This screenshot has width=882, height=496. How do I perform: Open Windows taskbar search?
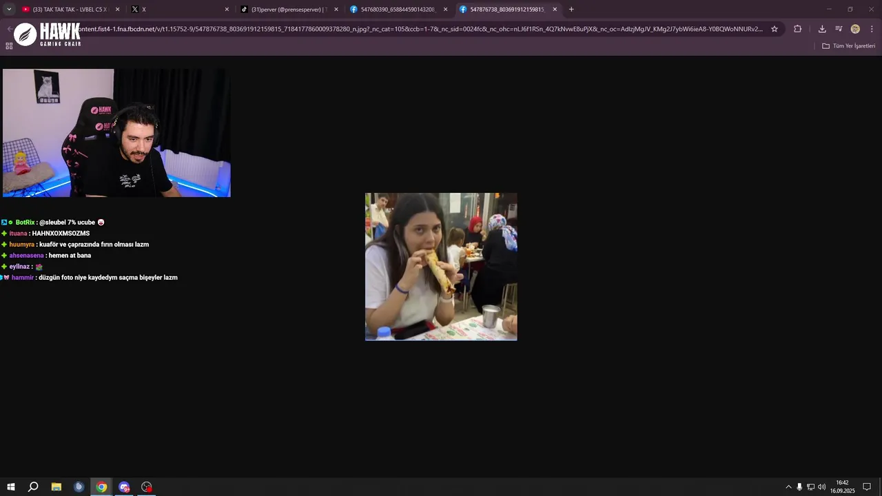tap(33, 487)
